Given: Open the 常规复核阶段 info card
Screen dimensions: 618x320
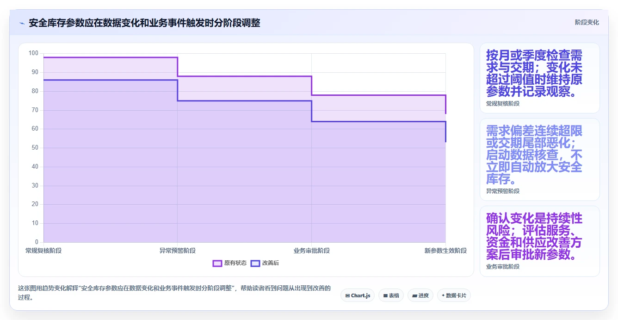Looking at the screenshot, I should click(x=540, y=78).
